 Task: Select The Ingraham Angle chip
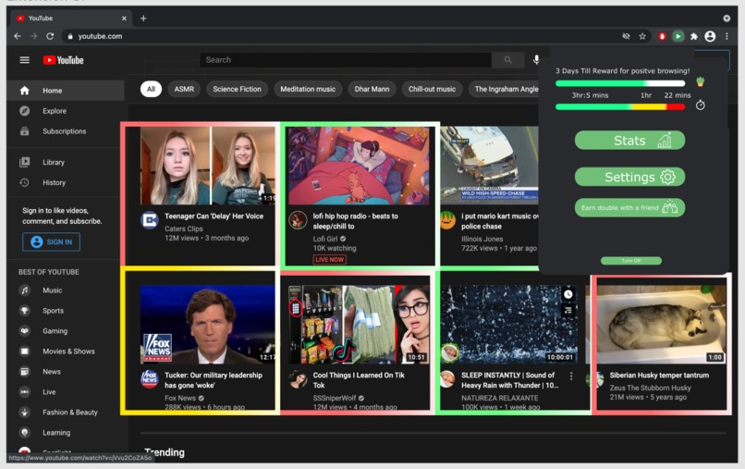click(505, 89)
